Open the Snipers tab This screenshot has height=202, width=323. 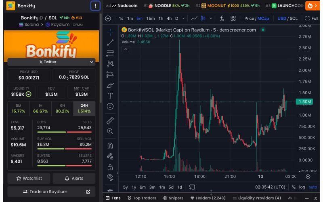173,198
